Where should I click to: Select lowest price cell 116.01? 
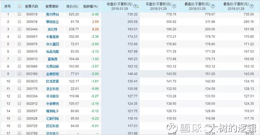[249, 111]
